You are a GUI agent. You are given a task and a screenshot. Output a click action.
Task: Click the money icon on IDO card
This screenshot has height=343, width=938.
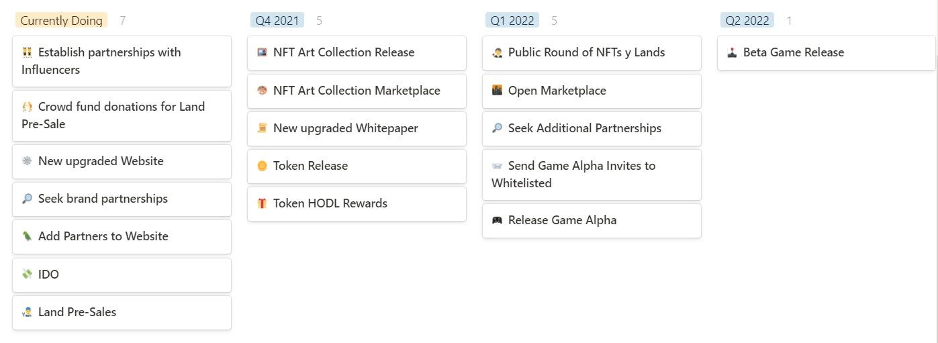(27, 275)
